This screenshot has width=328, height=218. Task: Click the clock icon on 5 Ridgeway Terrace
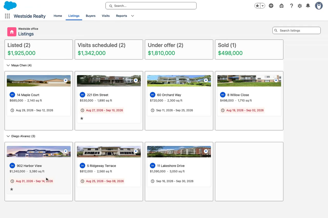coord(83,181)
